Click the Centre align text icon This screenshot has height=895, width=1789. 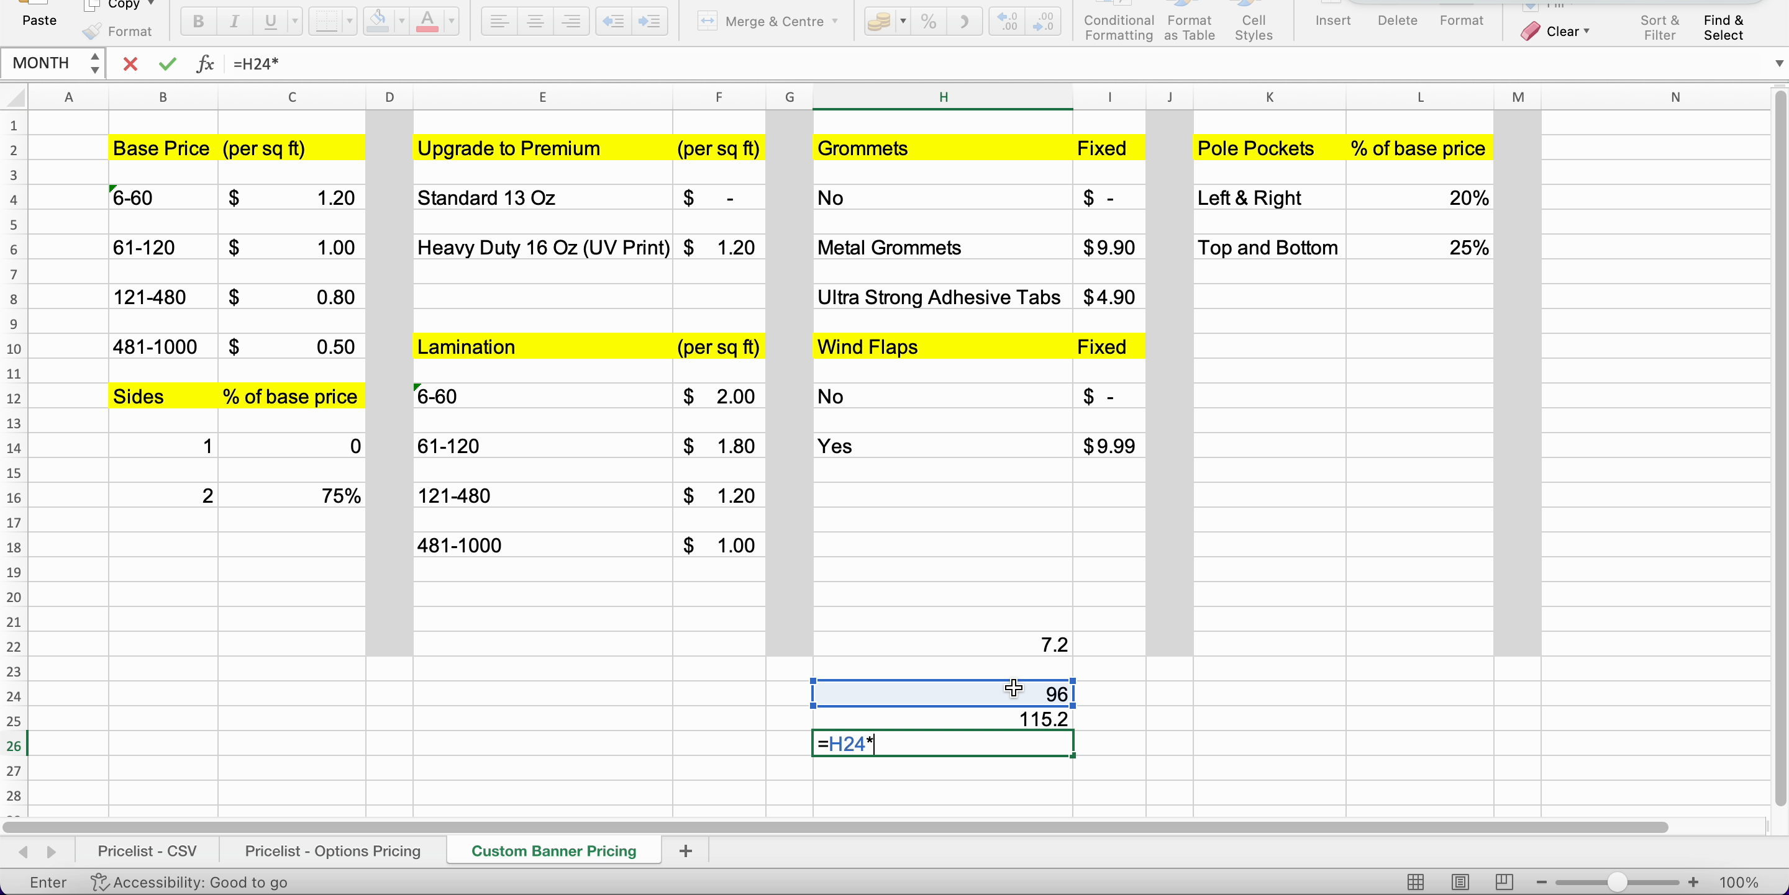click(x=535, y=22)
